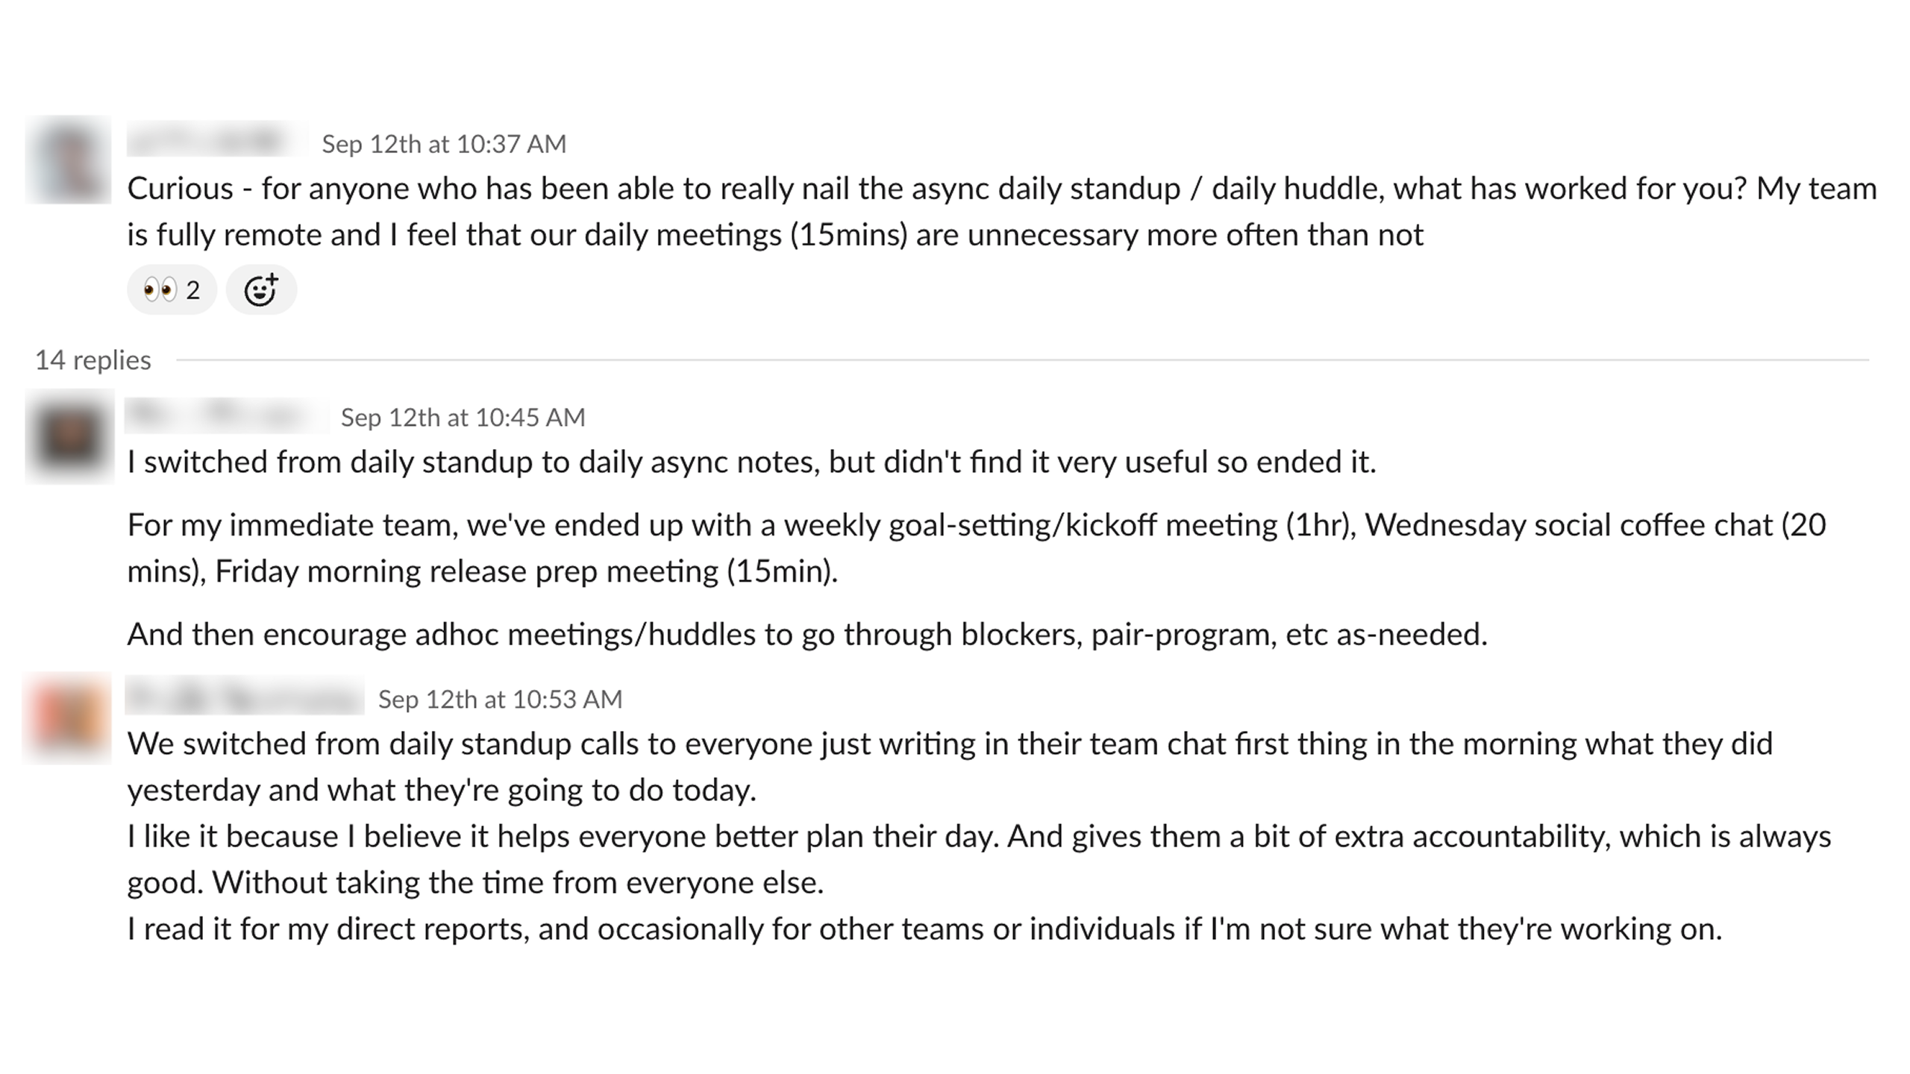
Task: Click the add reaction smiley icon
Action: click(261, 289)
